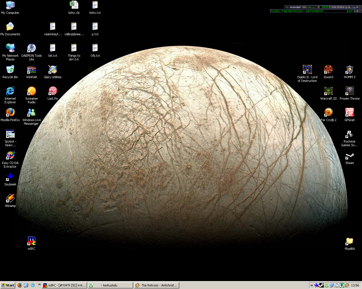
Task: Select the Warcraft III shortcut
Action: (x=328, y=91)
